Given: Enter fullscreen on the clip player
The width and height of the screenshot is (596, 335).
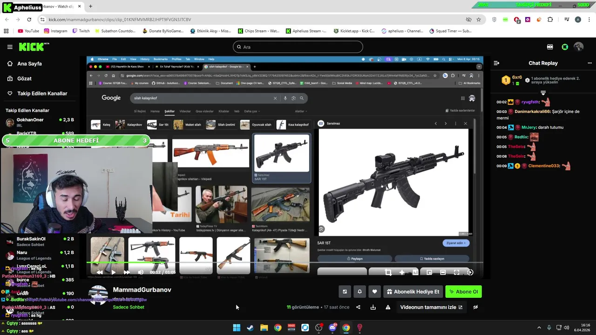Looking at the screenshot, I should pyautogui.click(x=456, y=272).
